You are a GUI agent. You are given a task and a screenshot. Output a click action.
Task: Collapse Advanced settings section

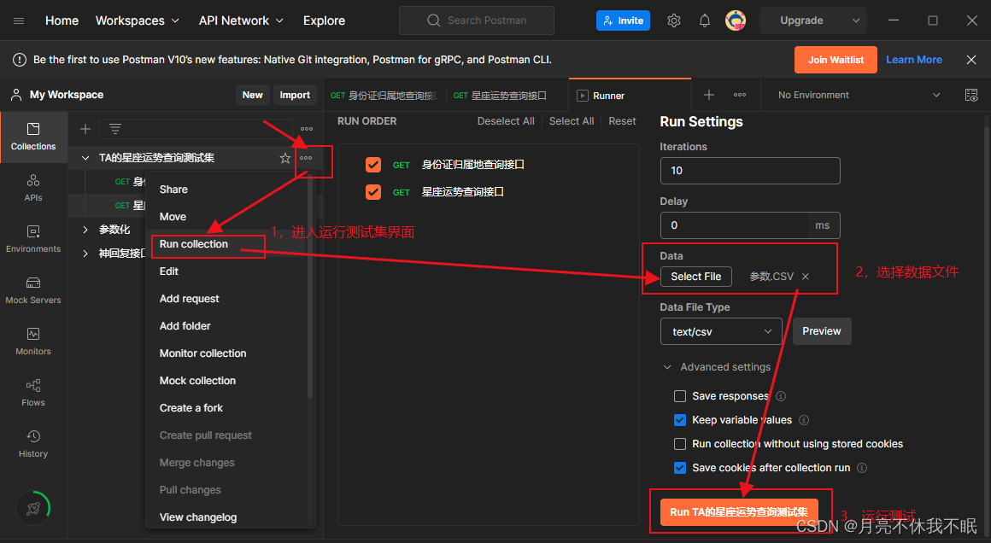pyautogui.click(x=717, y=367)
